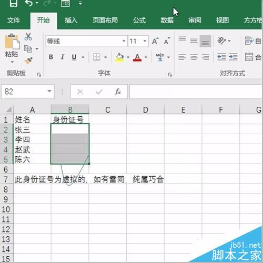Viewport: 263px width, 263px height.
Task: Open the Customize Quick Access Toolbar arrow
Action: pyautogui.click(x=80, y=3)
